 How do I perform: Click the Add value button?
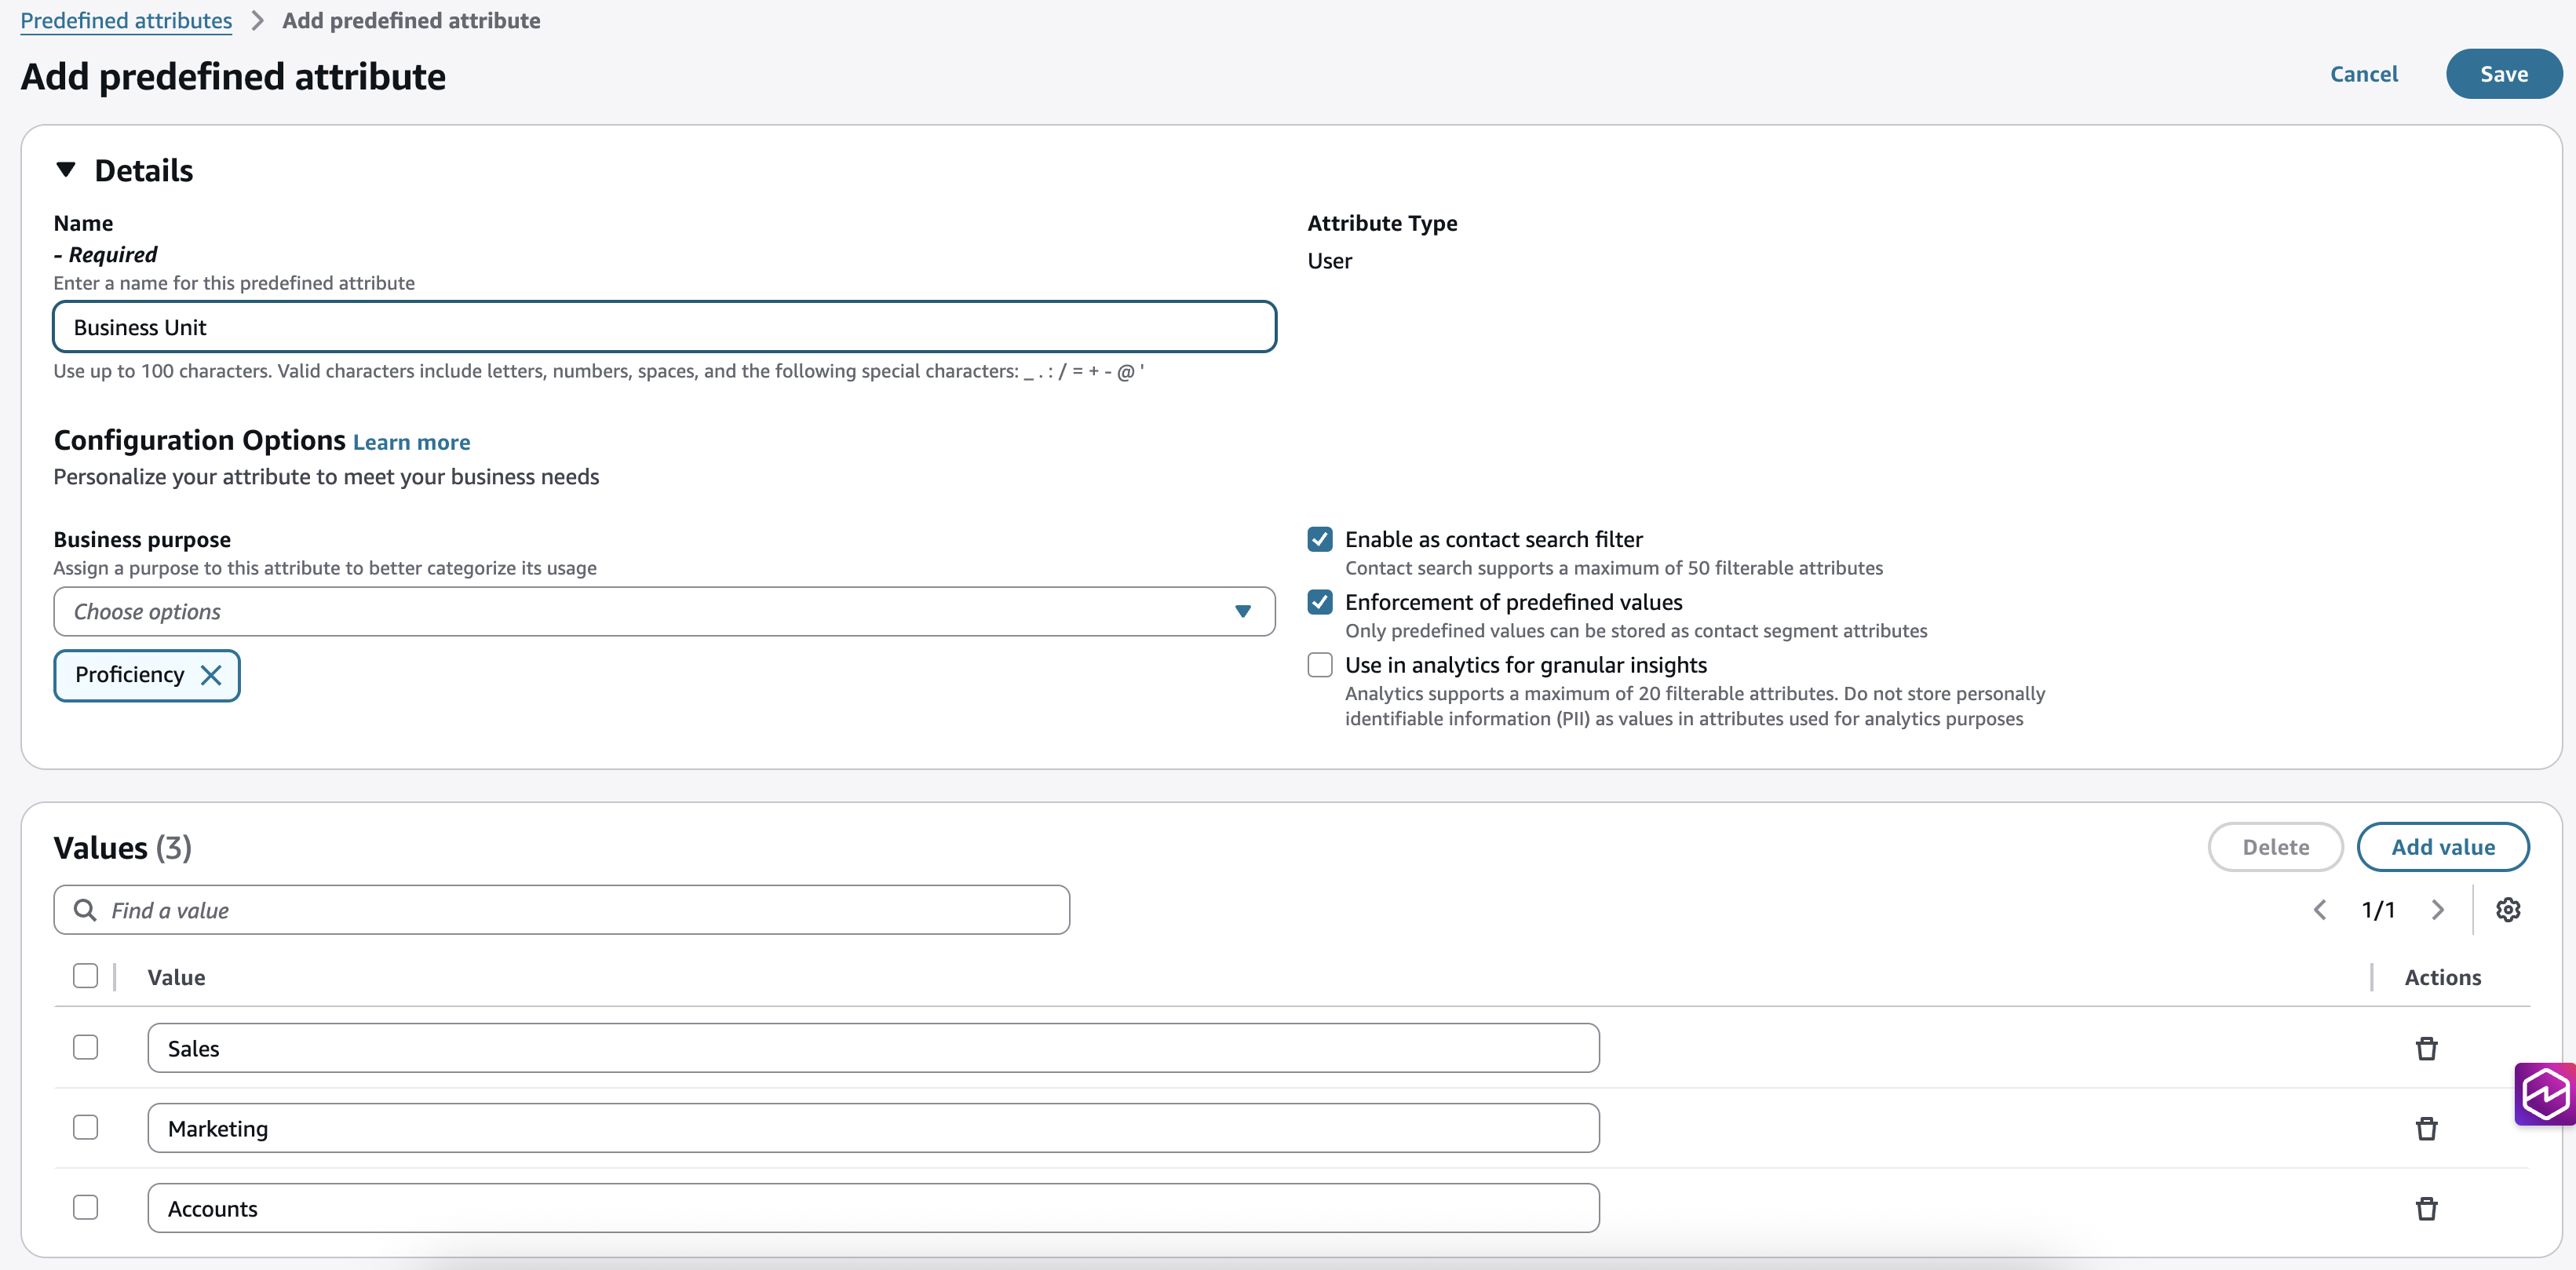(x=2442, y=847)
